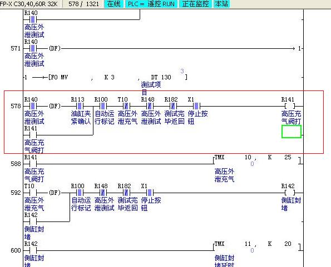Select the F0 MV instruction block
331x267 pixels.
[118, 77]
